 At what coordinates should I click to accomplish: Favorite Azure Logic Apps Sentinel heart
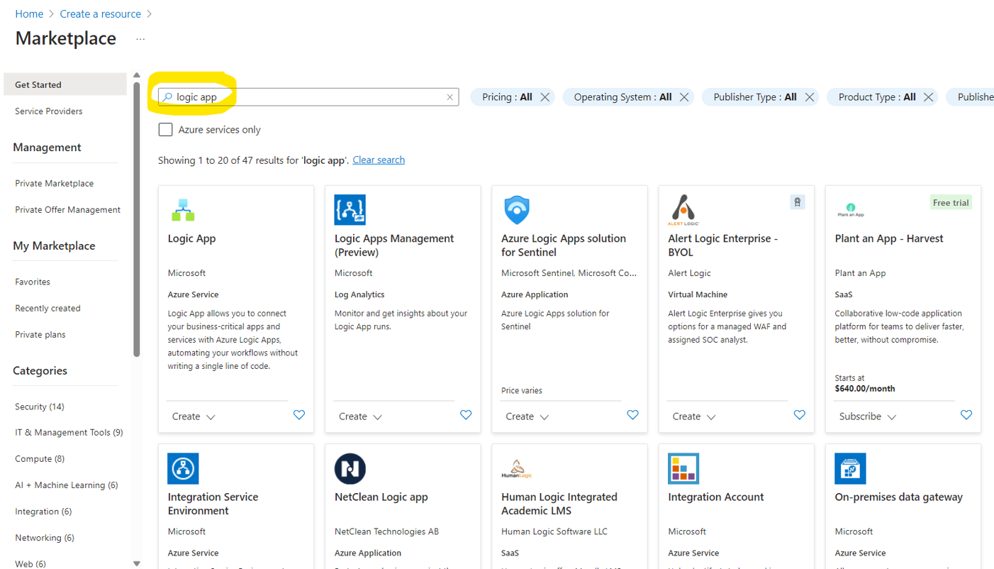[632, 415]
